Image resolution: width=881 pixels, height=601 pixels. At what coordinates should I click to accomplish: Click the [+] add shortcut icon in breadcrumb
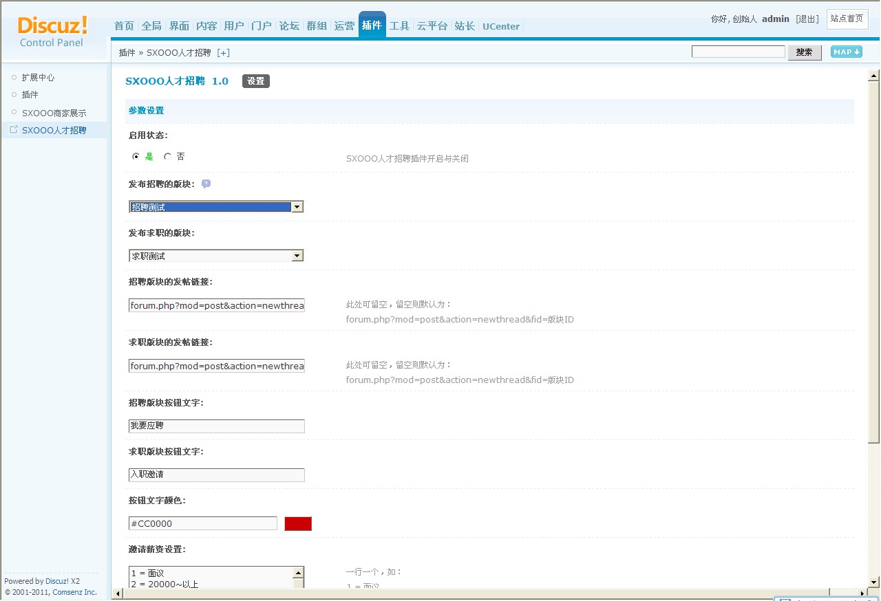click(x=223, y=52)
